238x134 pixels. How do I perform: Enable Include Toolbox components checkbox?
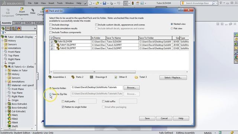(51, 32)
